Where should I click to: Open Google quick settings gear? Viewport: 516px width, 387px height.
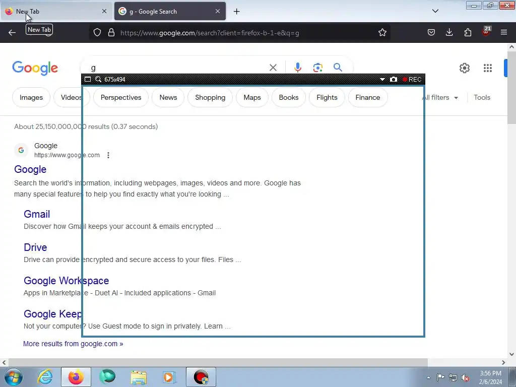[464, 68]
